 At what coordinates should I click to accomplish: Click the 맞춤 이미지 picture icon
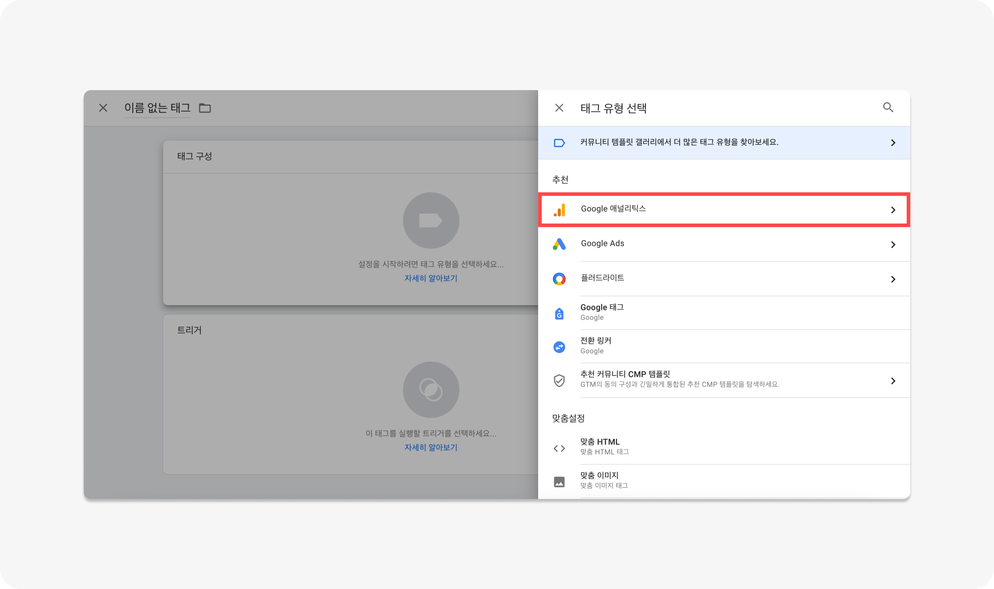tap(559, 481)
